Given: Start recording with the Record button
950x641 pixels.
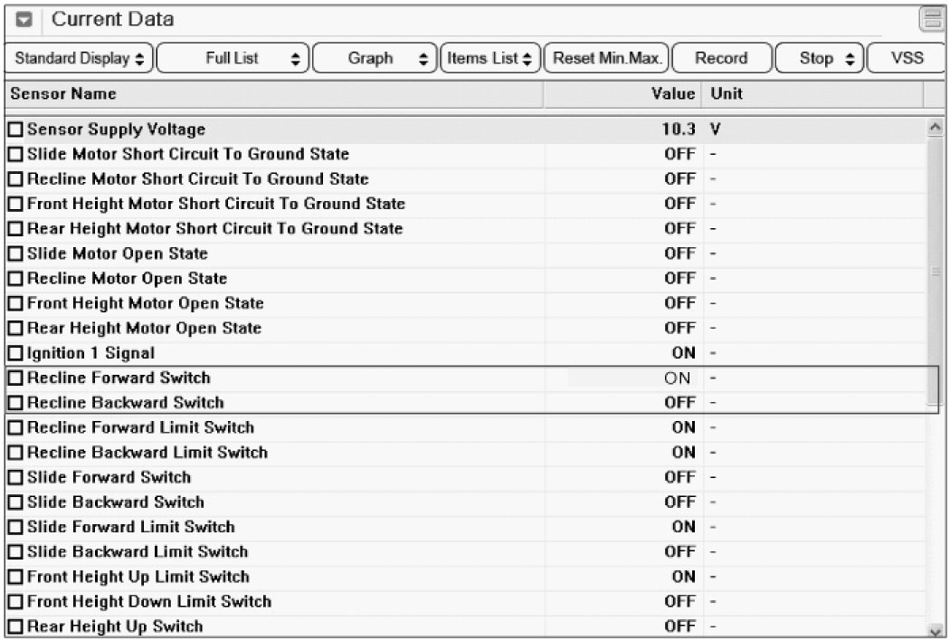Looking at the screenshot, I should 721,59.
